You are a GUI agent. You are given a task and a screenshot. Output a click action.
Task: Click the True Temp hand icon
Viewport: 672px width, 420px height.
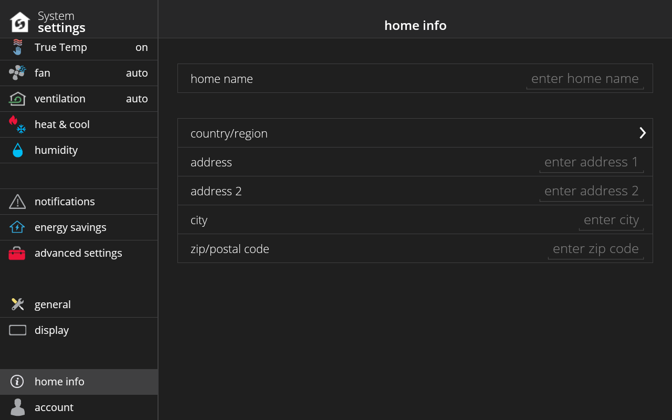[x=18, y=47]
